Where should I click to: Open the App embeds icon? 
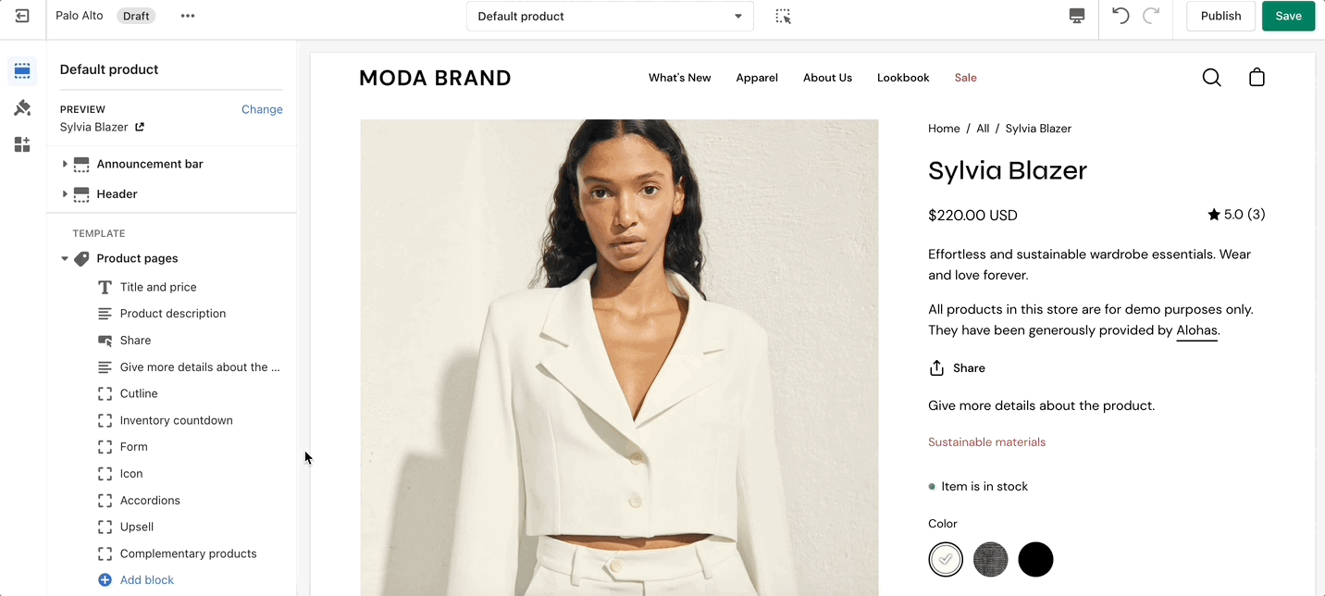[22, 144]
